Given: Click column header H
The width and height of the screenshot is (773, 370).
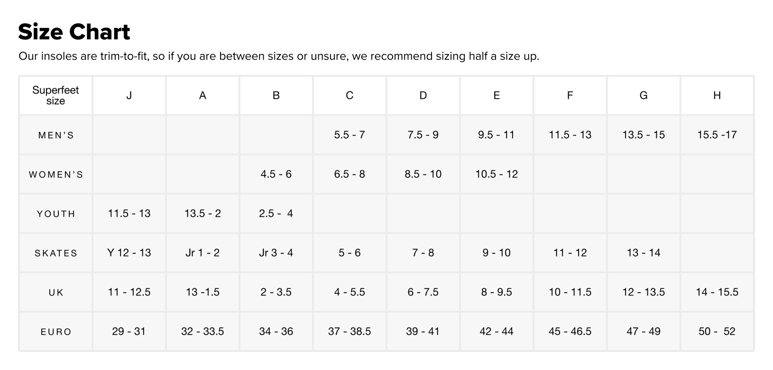Looking at the screenshot, I should point(717,95).
